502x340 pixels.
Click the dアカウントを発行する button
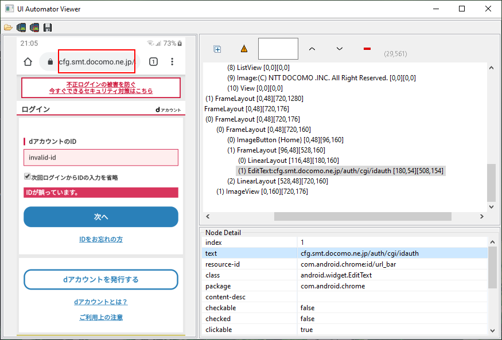[x=101, y=280]
